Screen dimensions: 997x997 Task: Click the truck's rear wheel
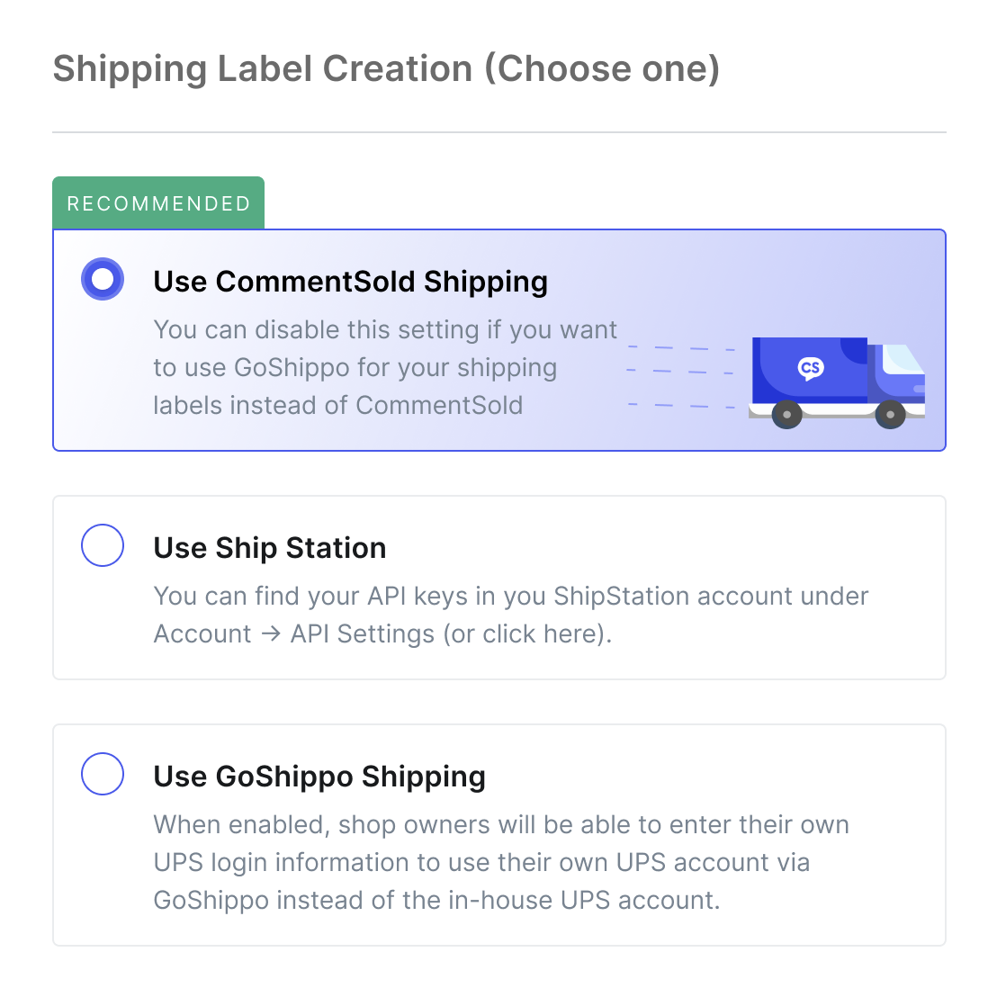[x=786, y=415]
